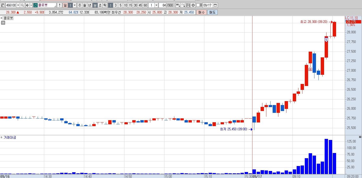Click the save chart floppy disk icon
Screen dimensions: 362x178
[x=188, y=5]
